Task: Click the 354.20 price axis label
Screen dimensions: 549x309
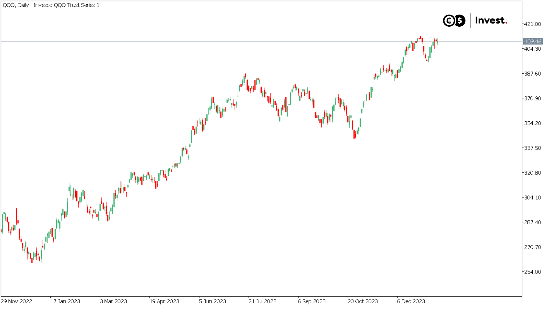Action: [x=532, y=123]
